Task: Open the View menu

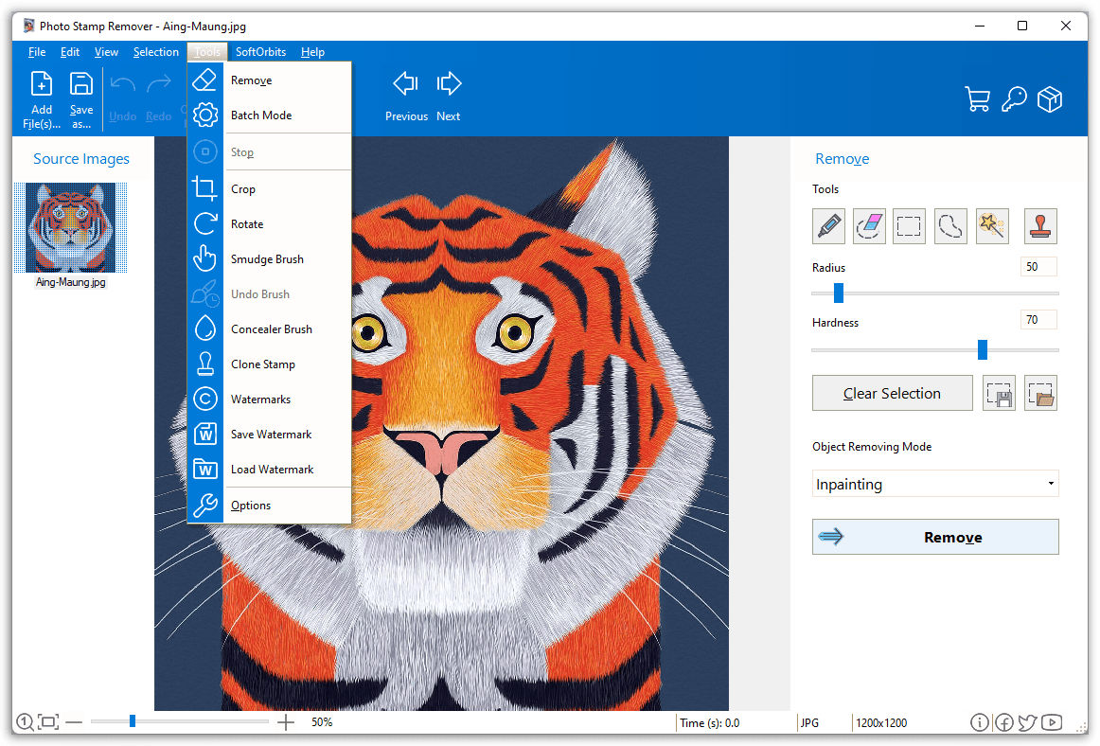Action: click(107, 52)
